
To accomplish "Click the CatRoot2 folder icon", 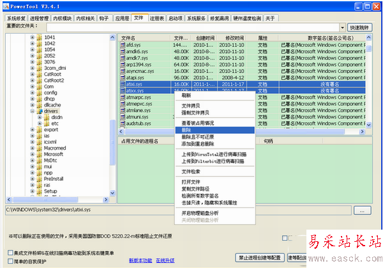I will [x=40, y=81].
